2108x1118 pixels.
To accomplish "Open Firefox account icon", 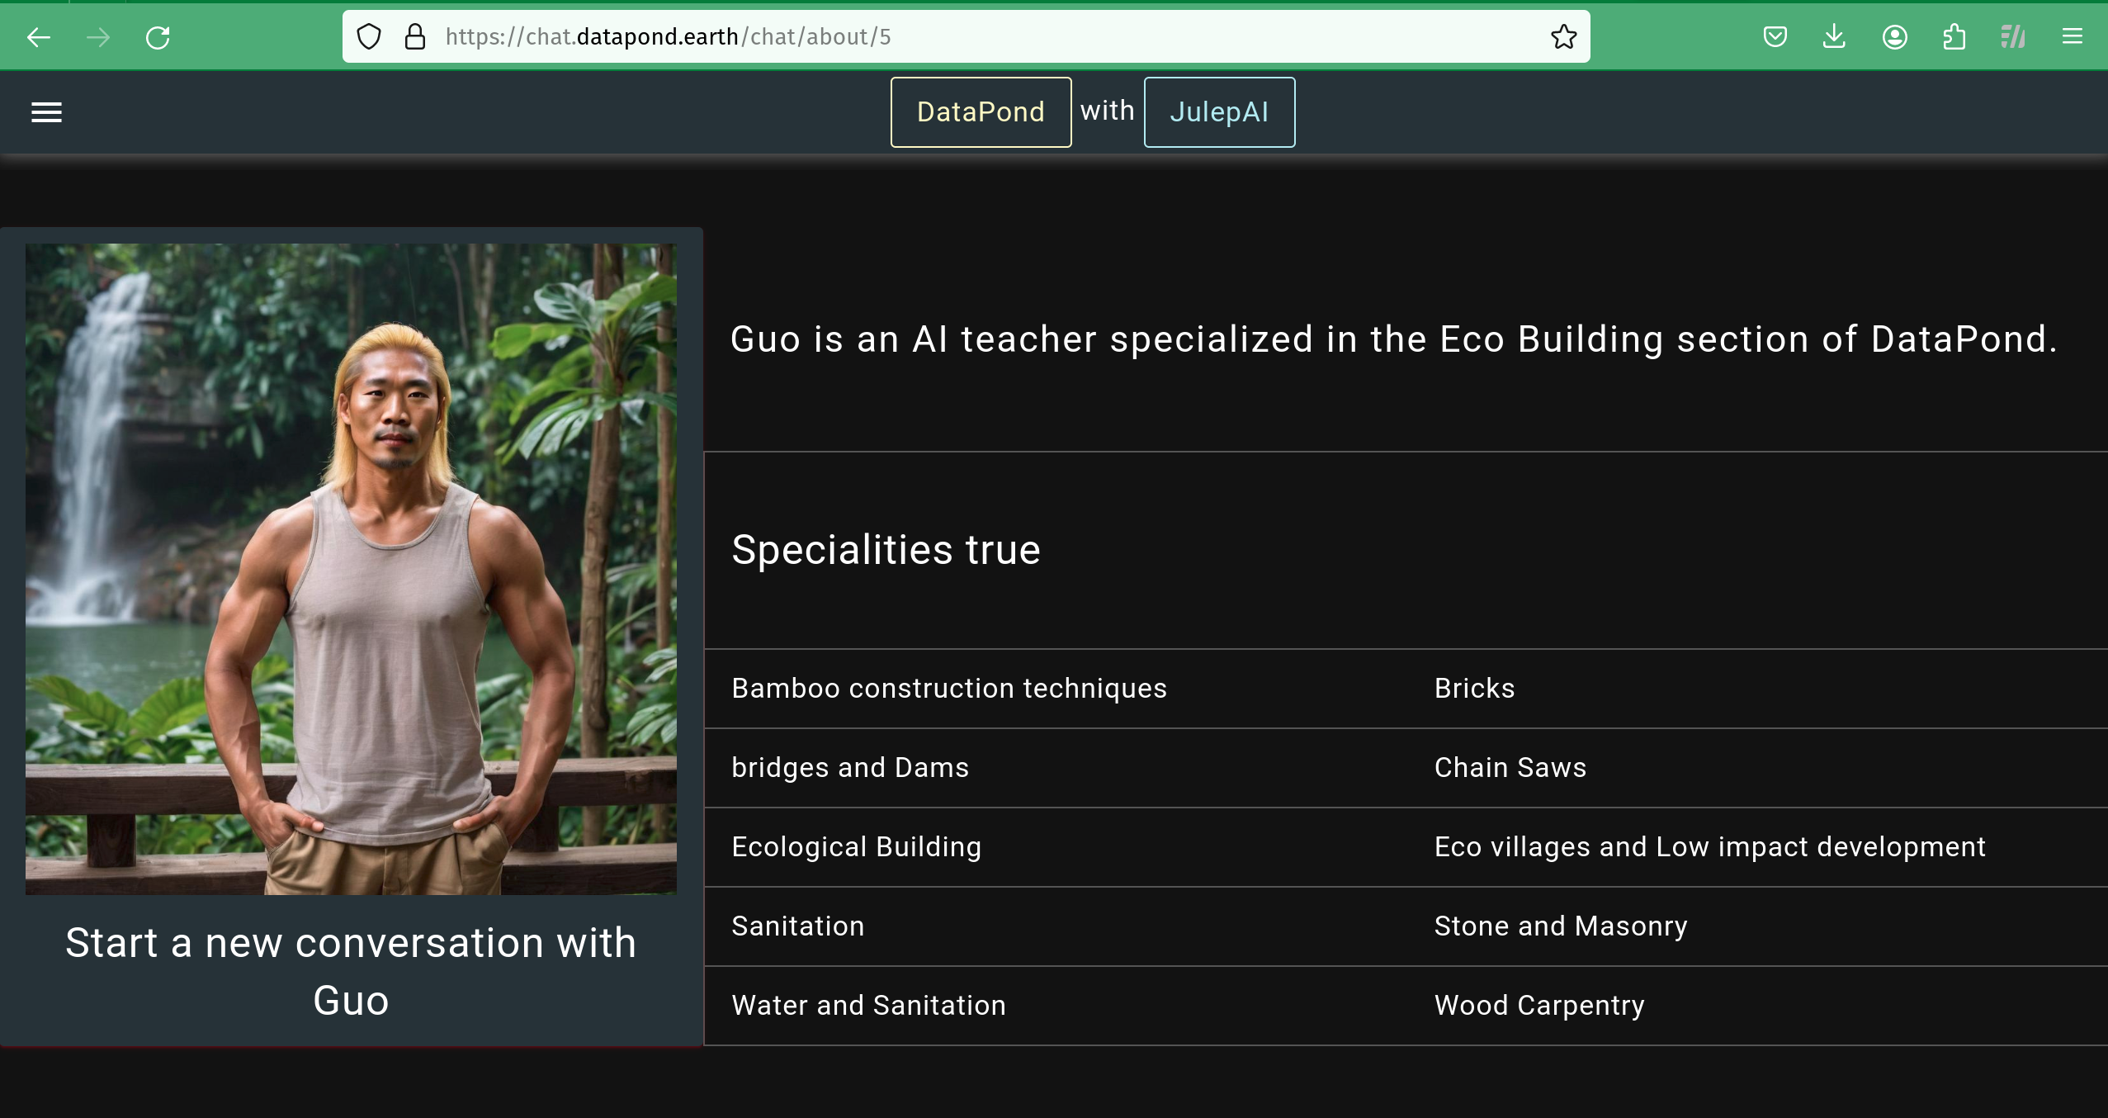I will point(1894,37).
